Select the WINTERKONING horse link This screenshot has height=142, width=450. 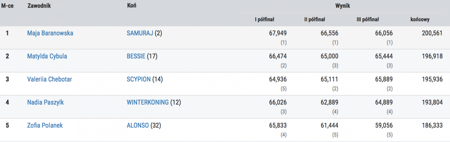coord(147,102)
